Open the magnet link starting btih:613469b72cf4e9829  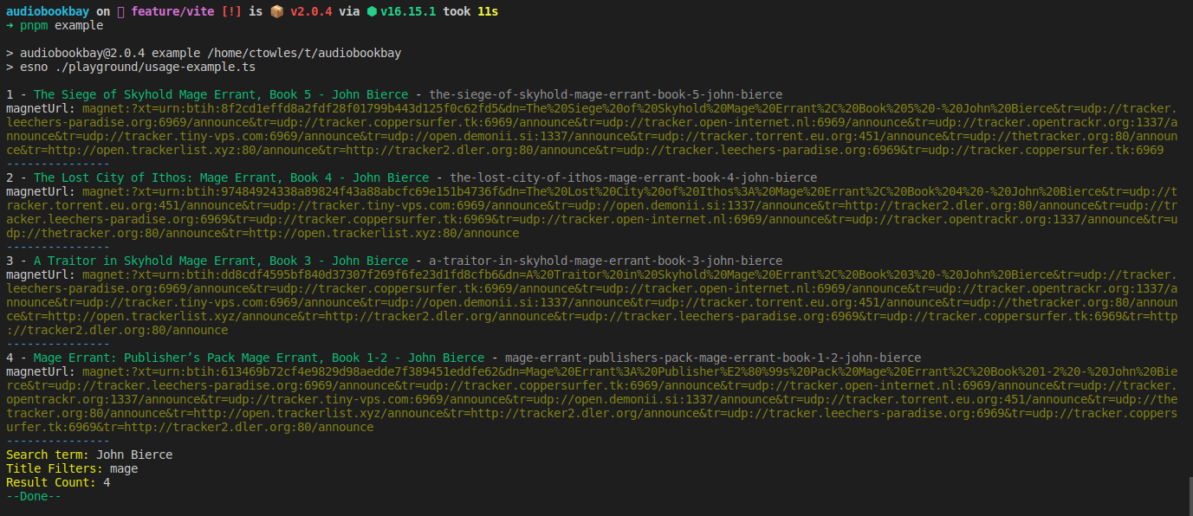(592, 399)
